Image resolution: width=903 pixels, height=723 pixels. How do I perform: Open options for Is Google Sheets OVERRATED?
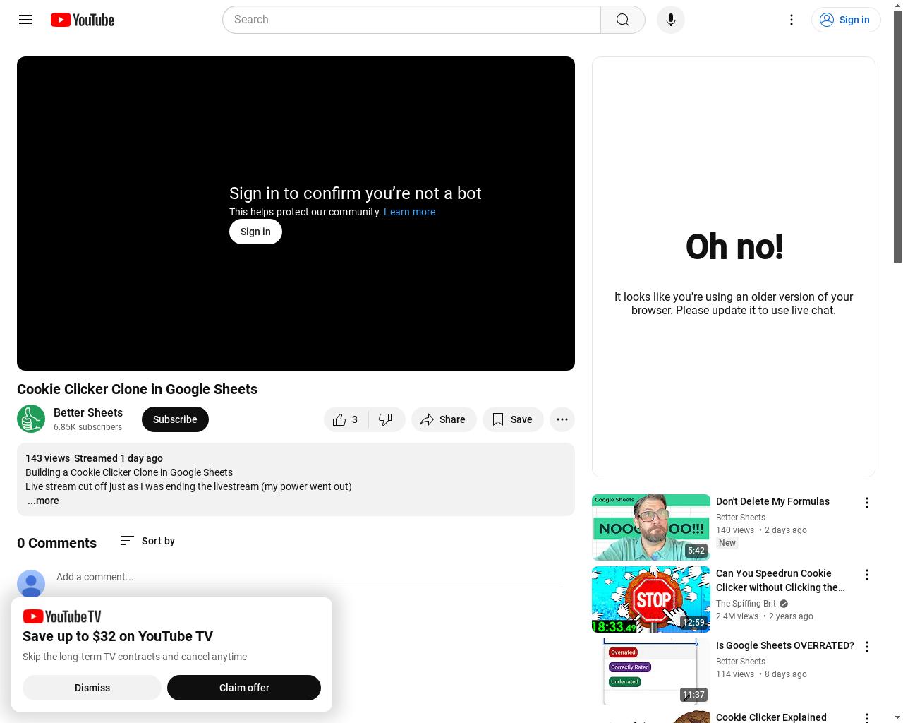pos(867,647)
